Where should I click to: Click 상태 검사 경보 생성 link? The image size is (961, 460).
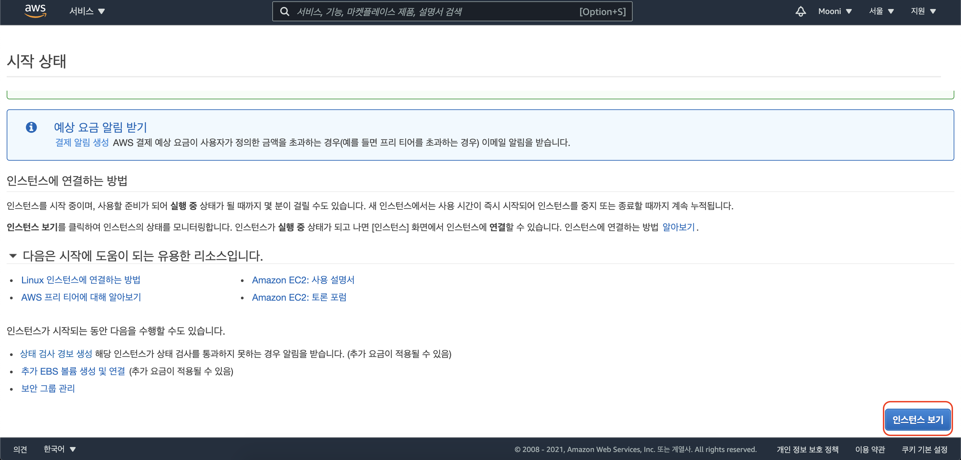(x=56, y=354)
